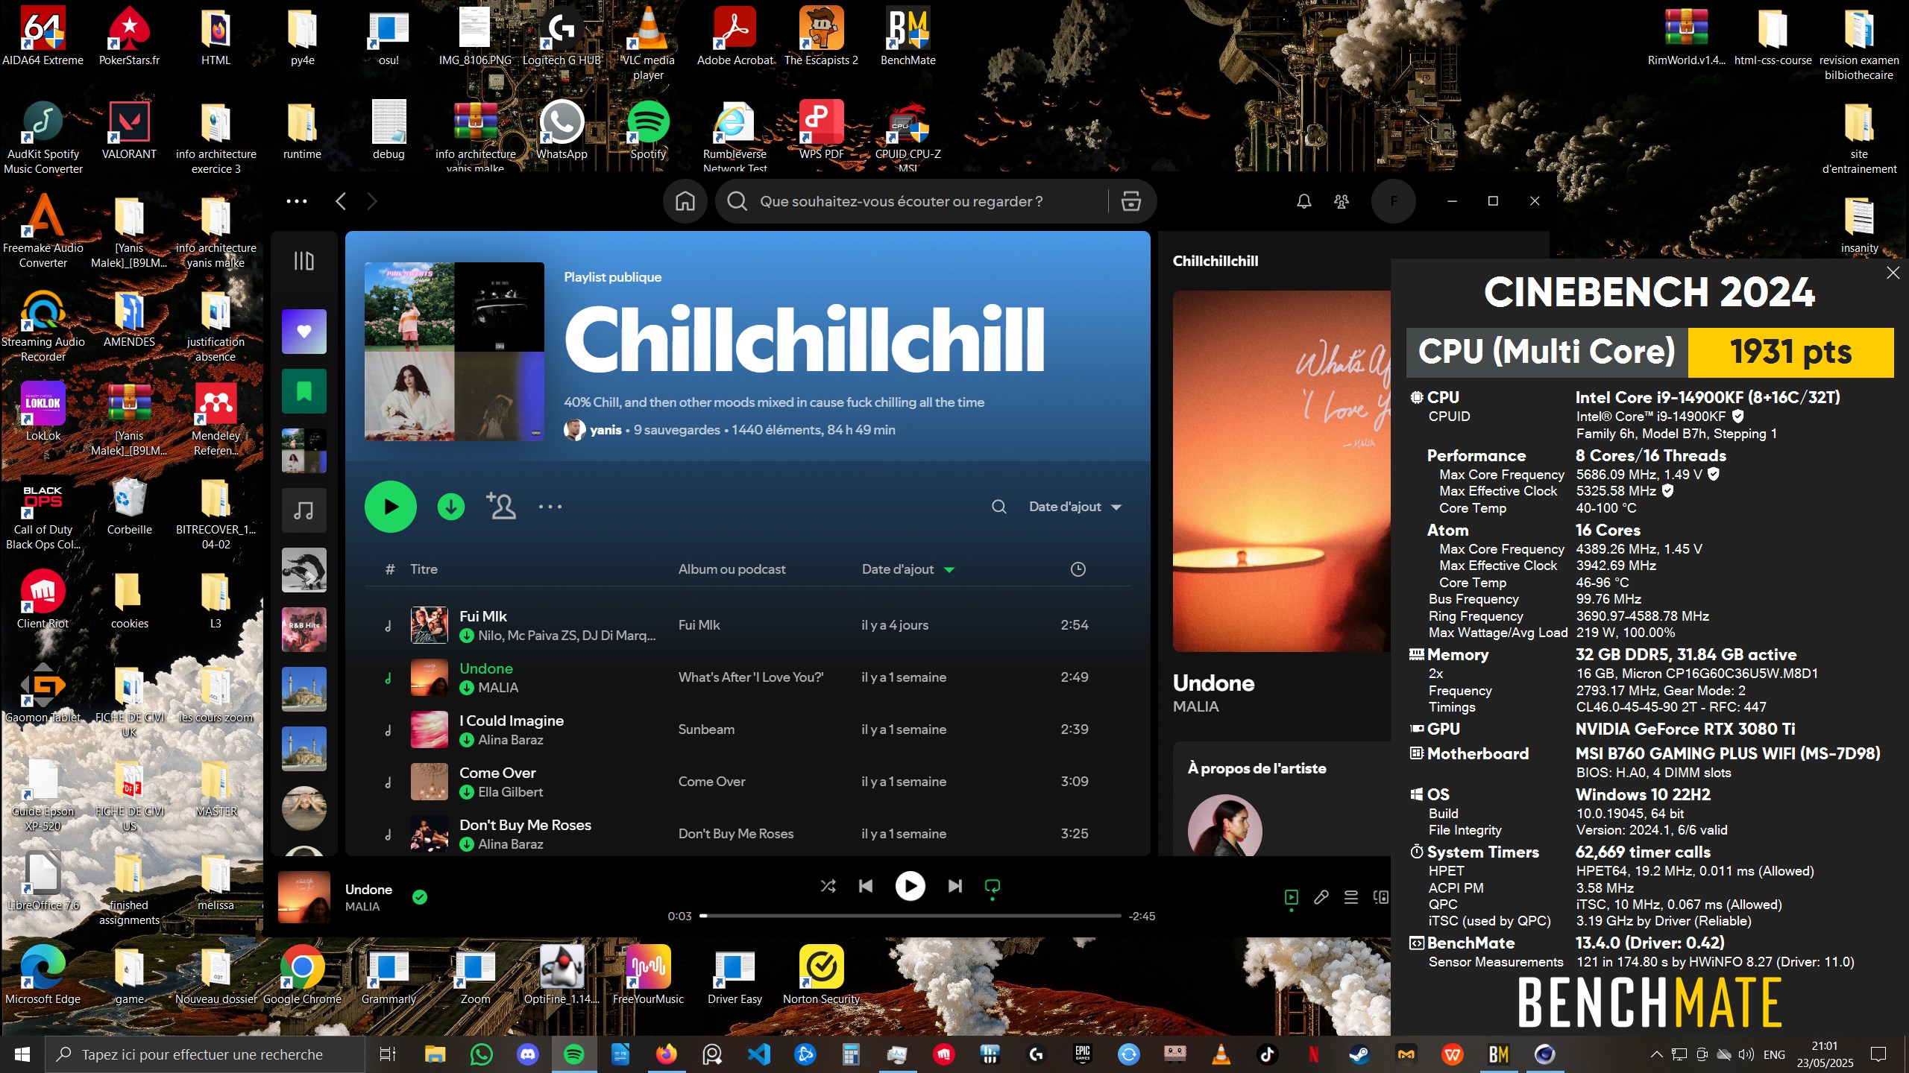Open the I Could Imagine track

tap(512, 721)
